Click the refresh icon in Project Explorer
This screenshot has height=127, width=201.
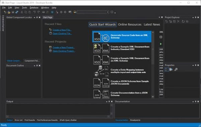(183, 21)
